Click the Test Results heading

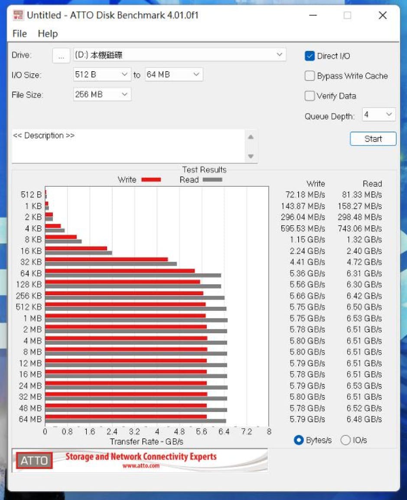coord(205,170)
